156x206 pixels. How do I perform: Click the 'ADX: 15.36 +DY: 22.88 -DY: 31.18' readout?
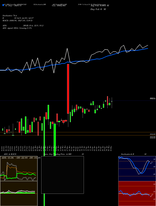(x=21, y=158)
